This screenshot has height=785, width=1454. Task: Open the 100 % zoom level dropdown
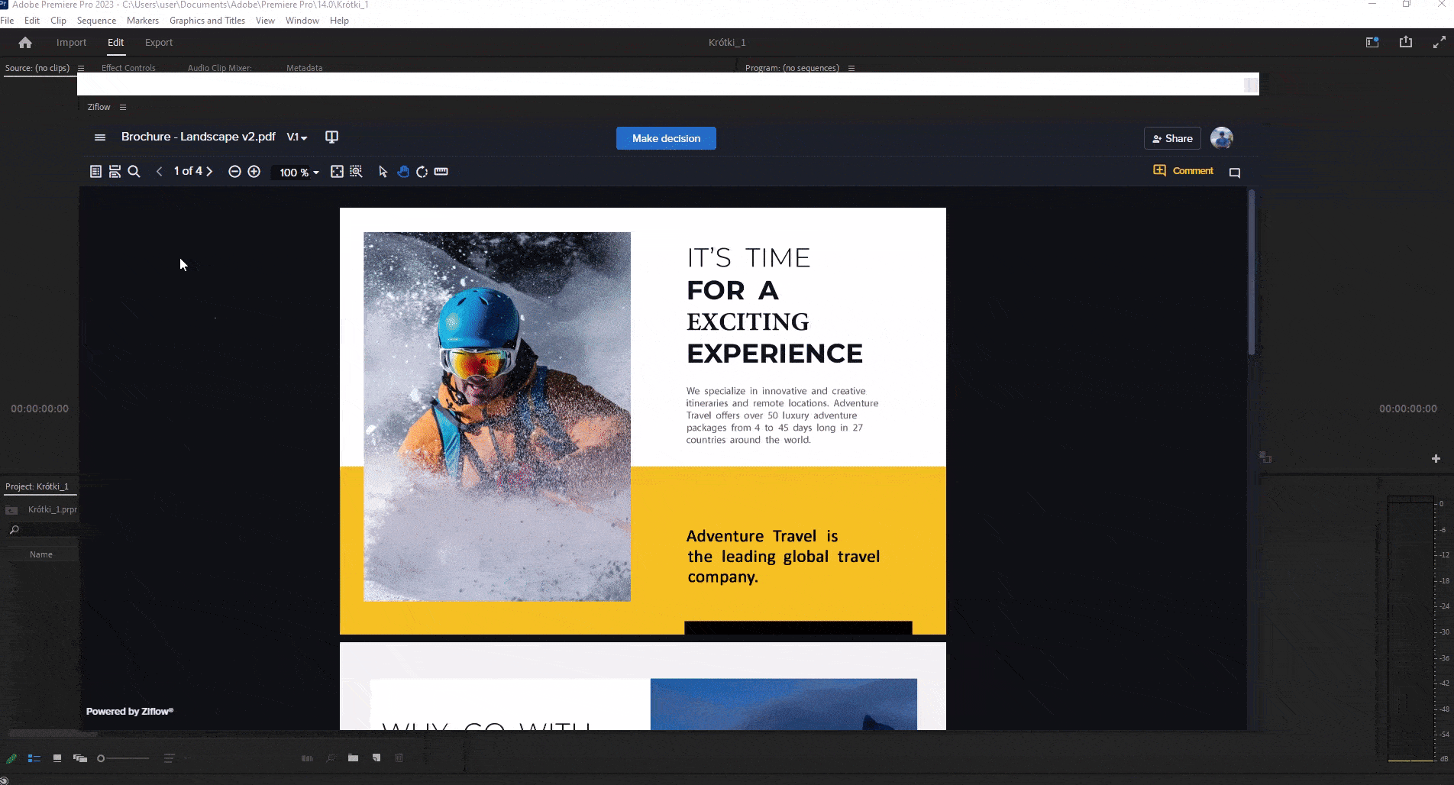299,173
